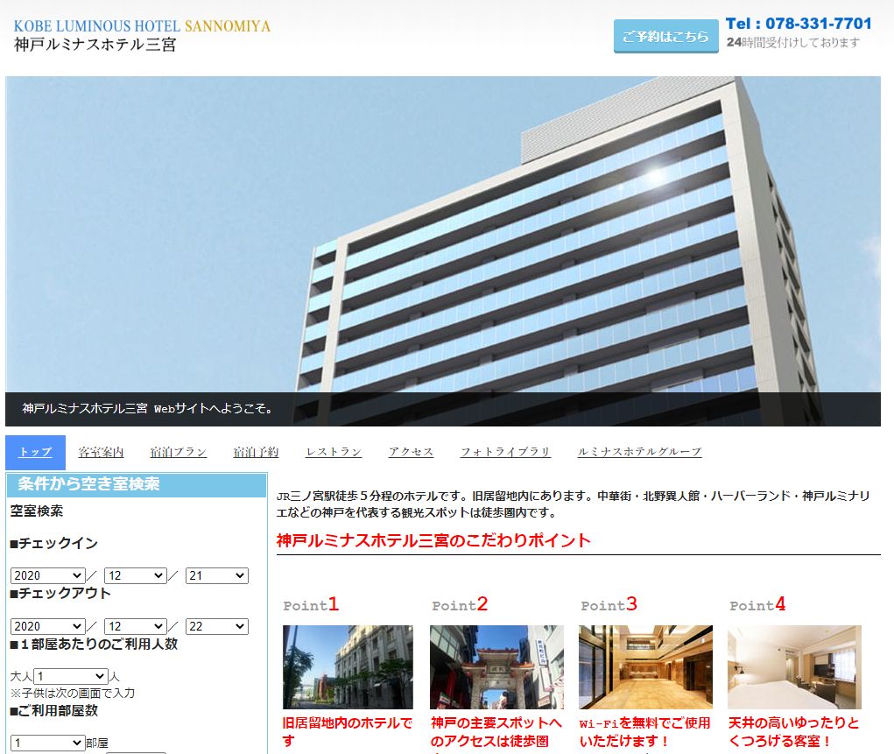Click the ご予約はこちら reservation button
This screenshot has height=754, width=894.
click(x=666, y=37)
